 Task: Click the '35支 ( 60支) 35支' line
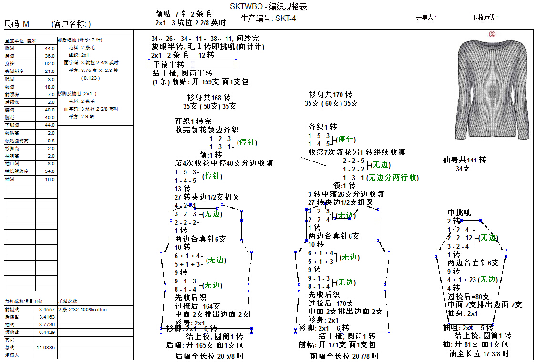[331, 103]
